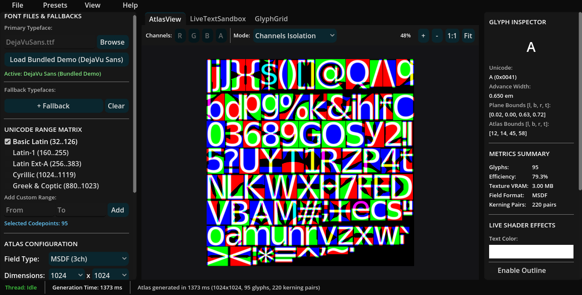
Task: Toggle the R channel button
Action: click(179, 36)
